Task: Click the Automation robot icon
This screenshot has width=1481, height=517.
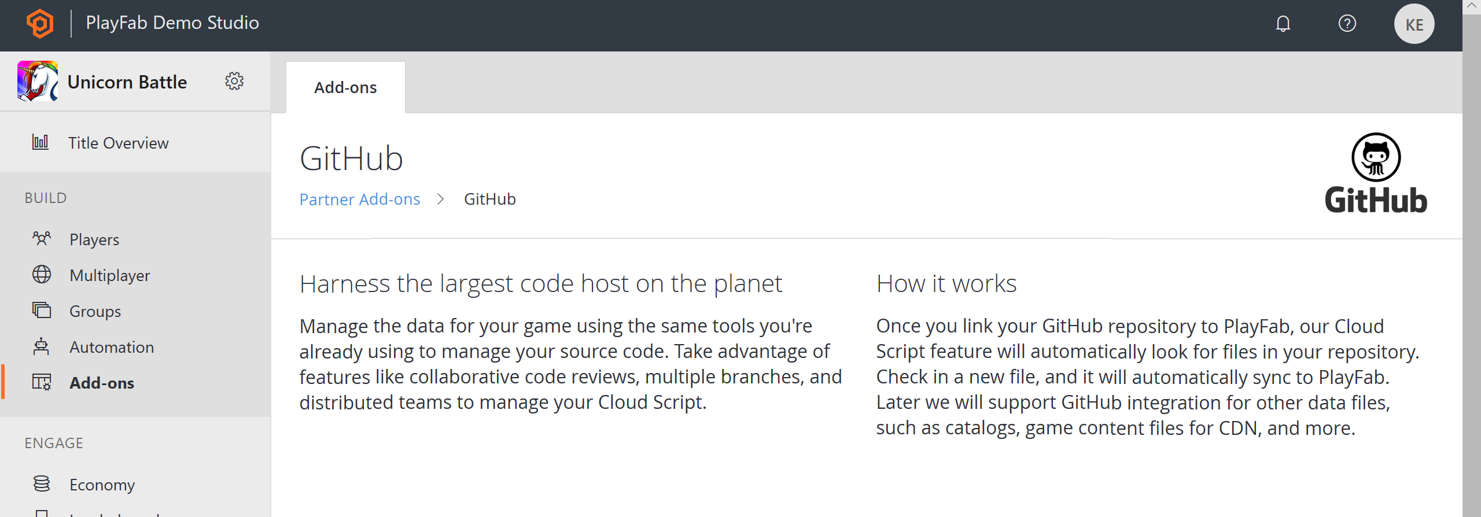Action: pos(42,346)
